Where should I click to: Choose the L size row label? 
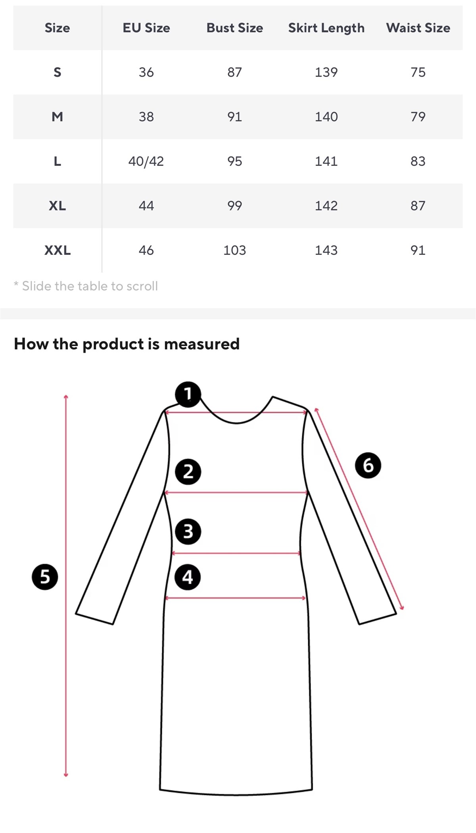coord(57,161)
